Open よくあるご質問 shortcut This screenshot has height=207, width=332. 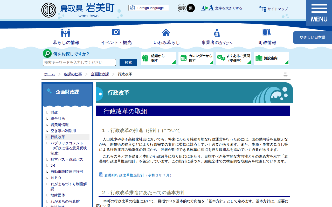(x=233, y=58)
